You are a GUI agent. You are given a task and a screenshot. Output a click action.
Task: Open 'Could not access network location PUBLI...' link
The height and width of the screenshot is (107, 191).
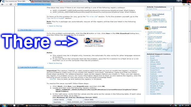(x=155, y=38)
